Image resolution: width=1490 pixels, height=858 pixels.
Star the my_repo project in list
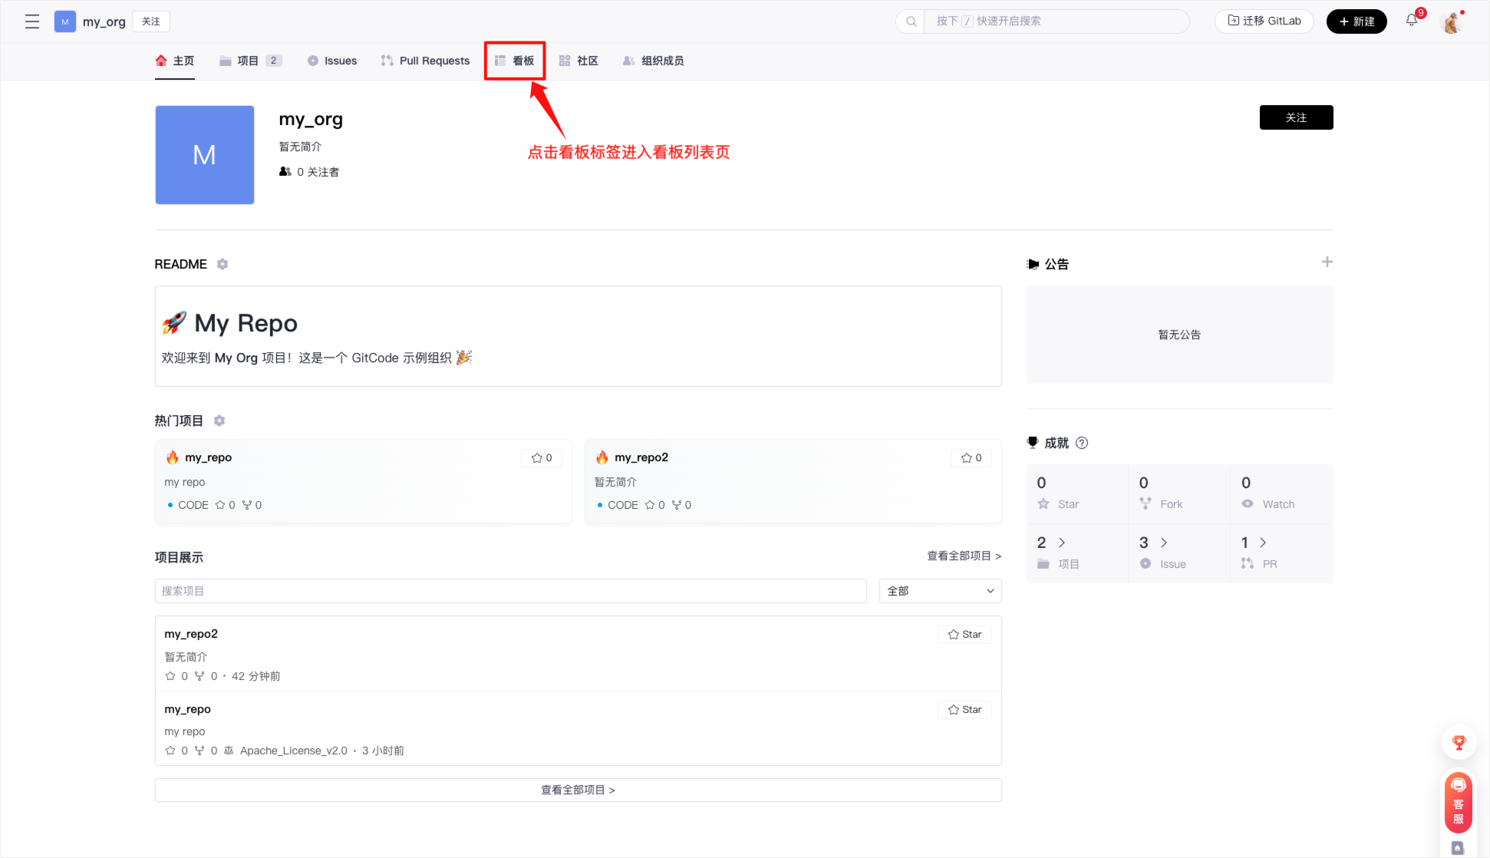964,710
